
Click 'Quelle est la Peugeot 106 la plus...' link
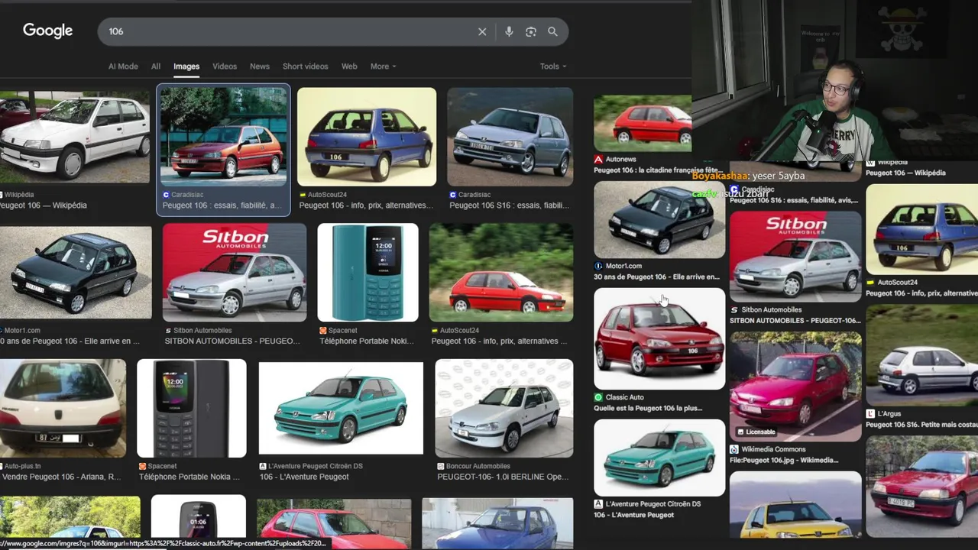tap(648, 408)
